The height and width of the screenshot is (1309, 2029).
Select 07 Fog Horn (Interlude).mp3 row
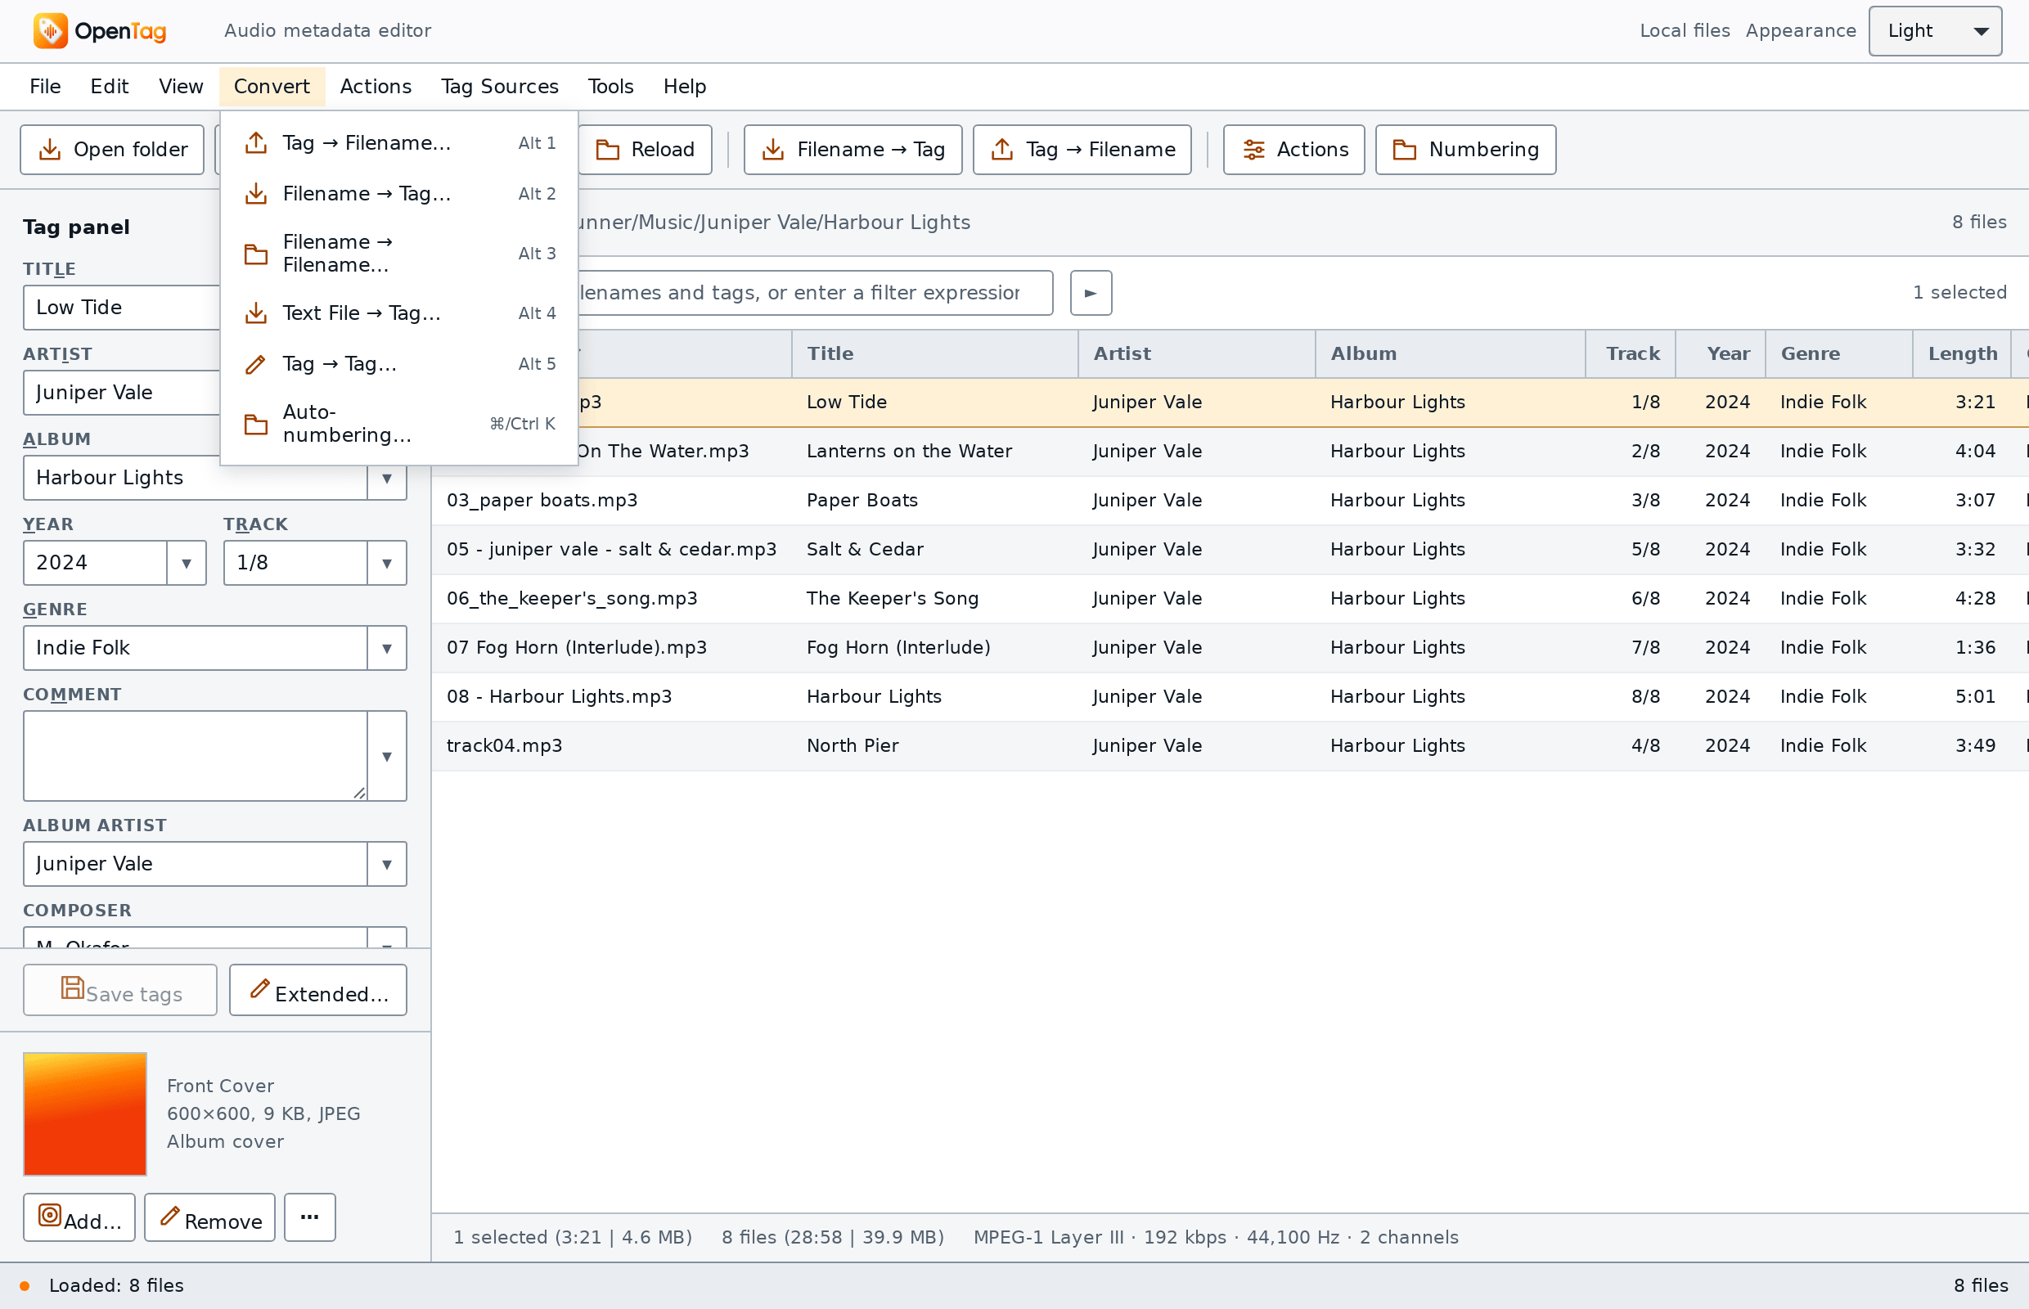pos(1230,648)
